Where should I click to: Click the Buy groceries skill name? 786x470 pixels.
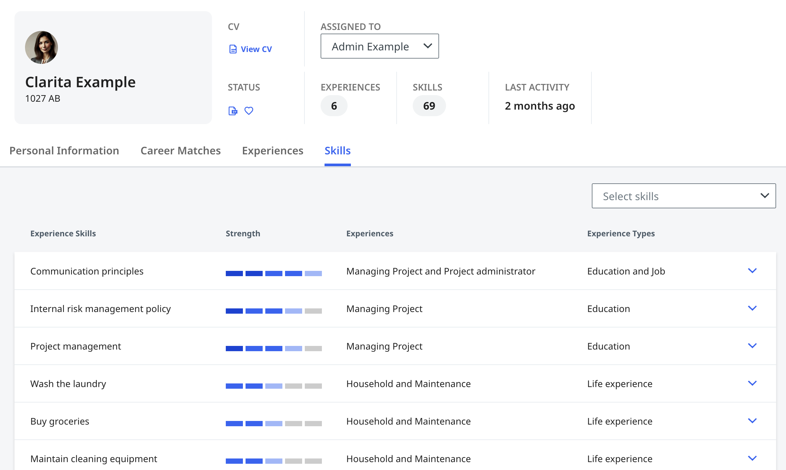pos(60,421)
